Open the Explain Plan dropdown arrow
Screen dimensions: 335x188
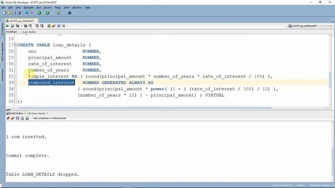pos(21,26)
